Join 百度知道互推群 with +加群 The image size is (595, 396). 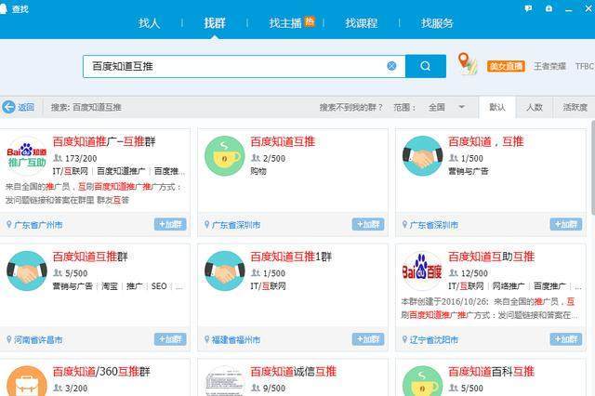(170, 339)
